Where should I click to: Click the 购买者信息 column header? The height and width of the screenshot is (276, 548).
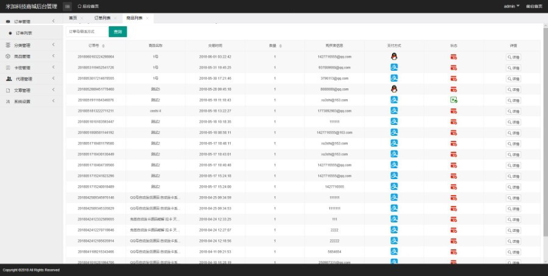(334, 46)
